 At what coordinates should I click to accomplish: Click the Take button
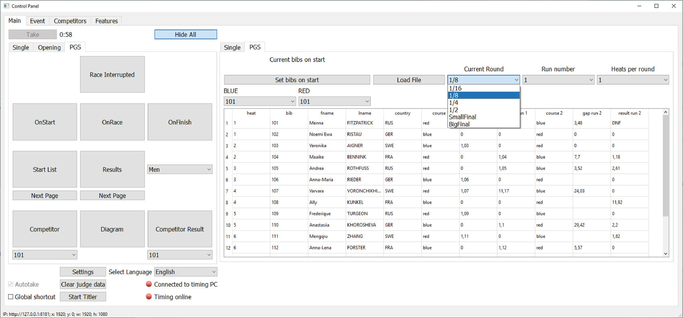click(x=33, y=35)
